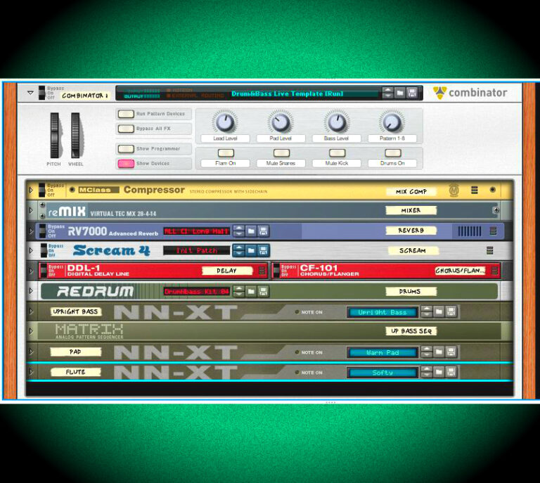Click the Redrum DrumnBass Kit 04 display
Screen dimensions: 540x483
tap(197, 292)
